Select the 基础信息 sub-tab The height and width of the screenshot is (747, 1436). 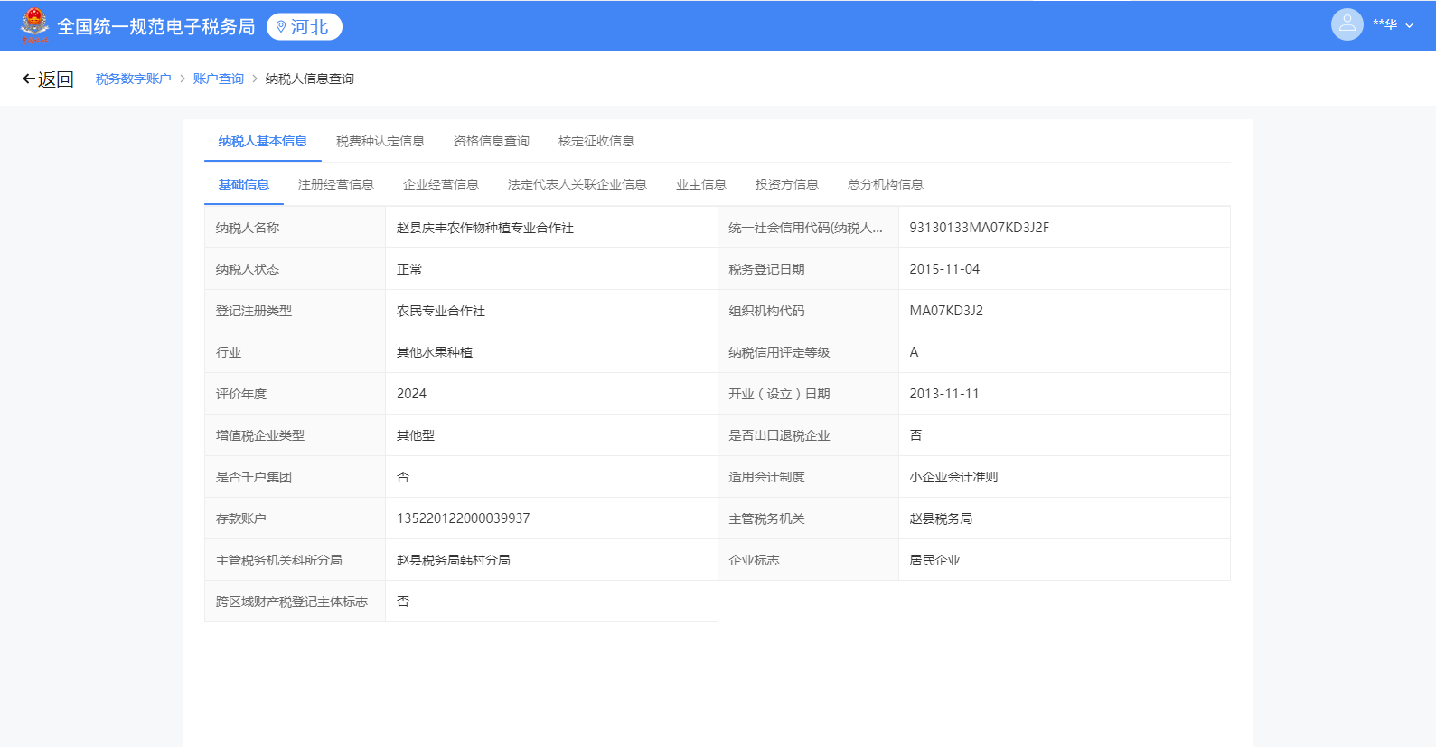243,185
